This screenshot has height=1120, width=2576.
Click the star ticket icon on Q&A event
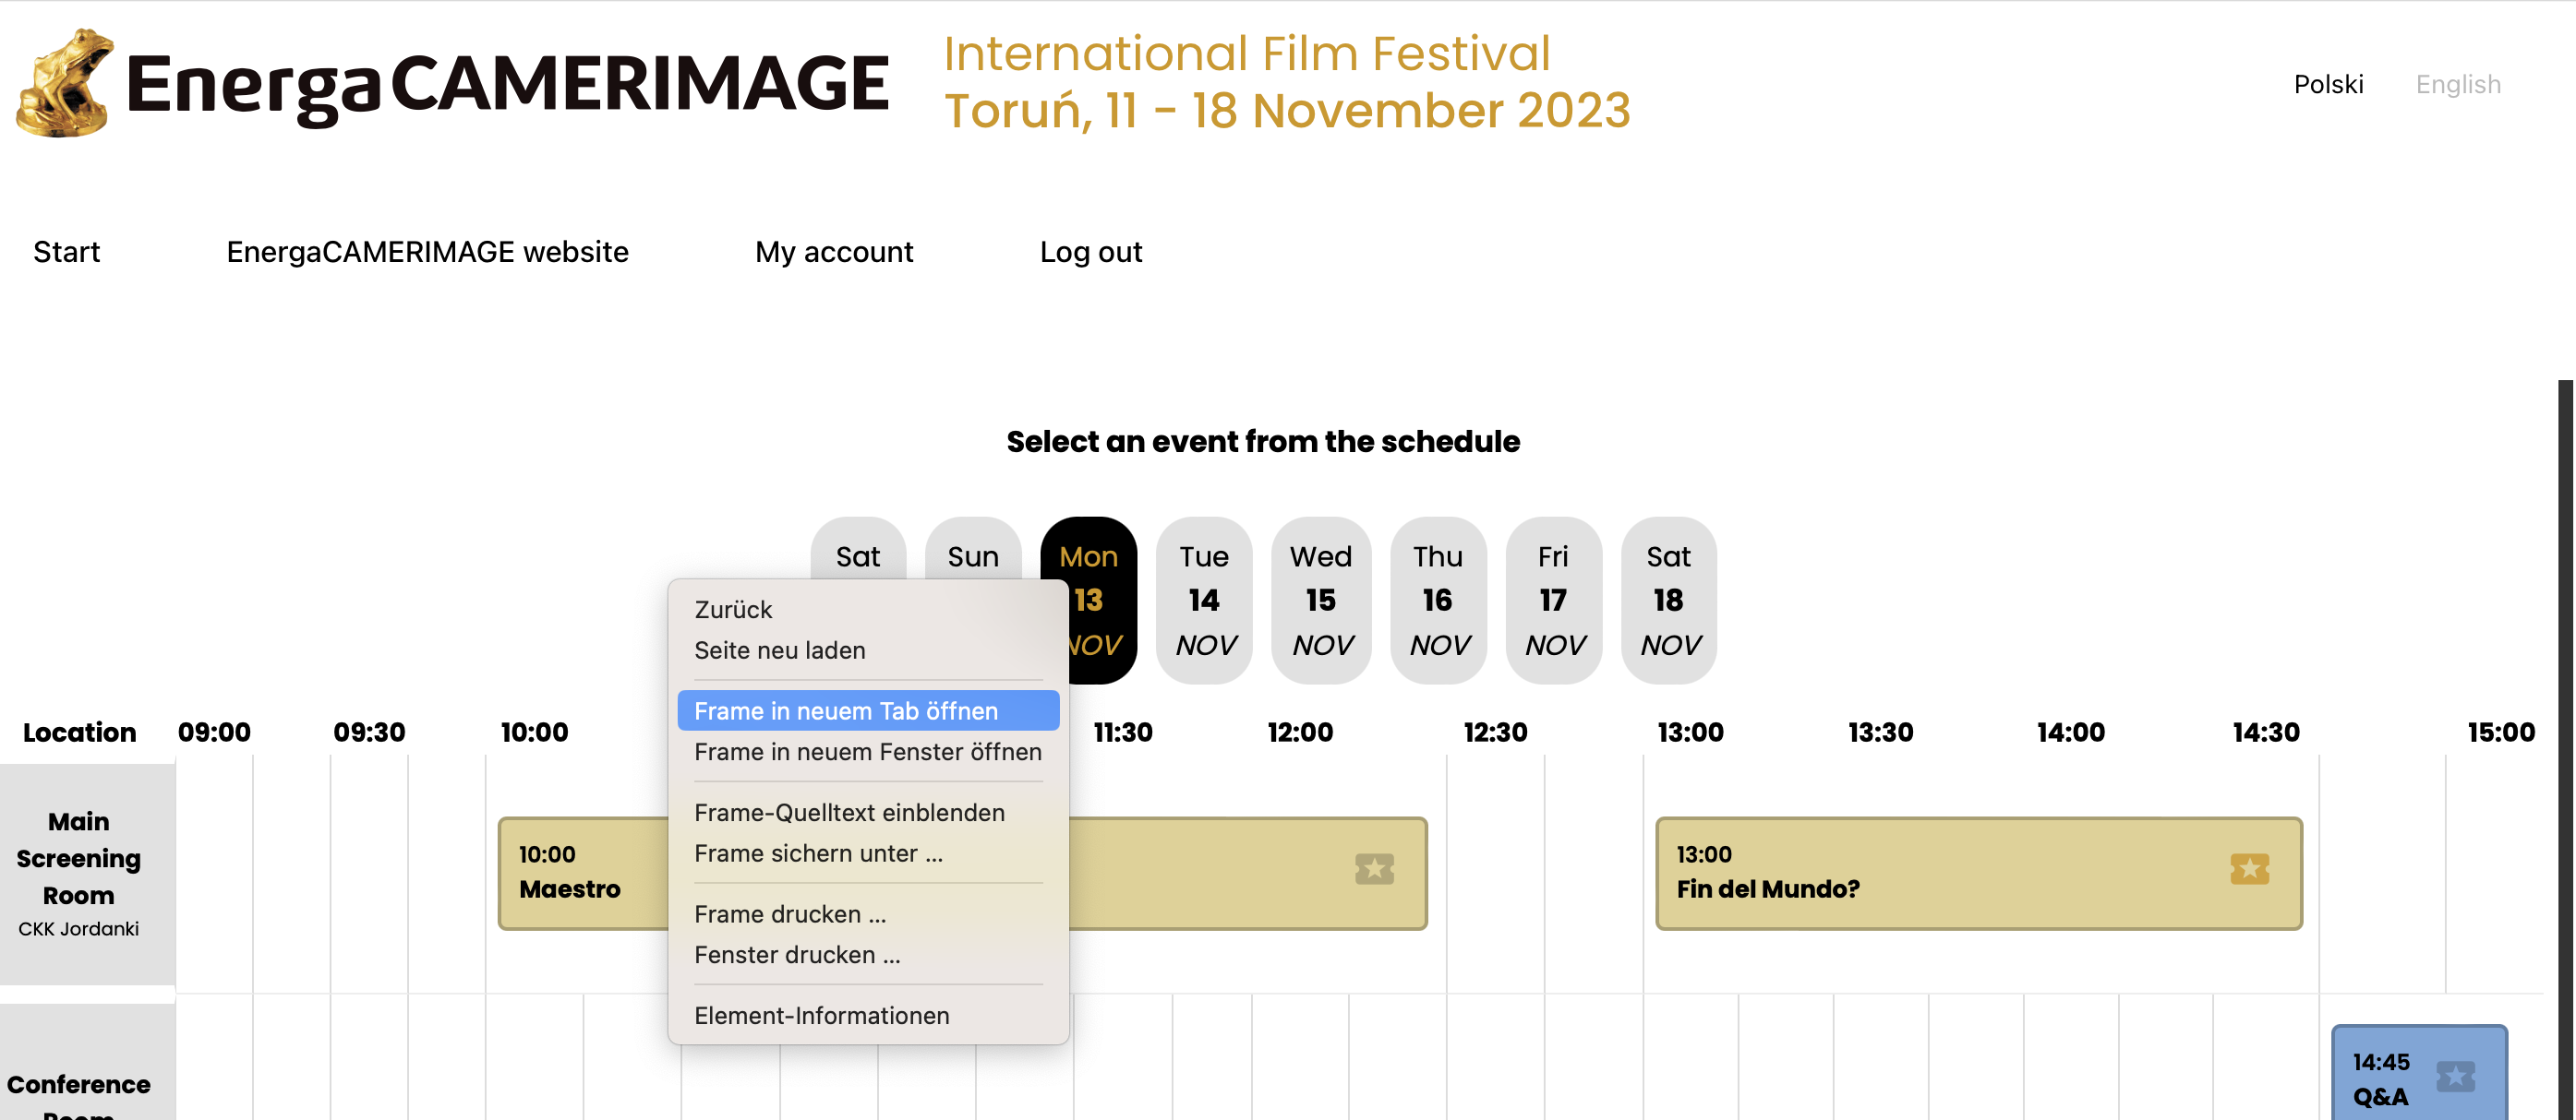tap(2454, 1076)
